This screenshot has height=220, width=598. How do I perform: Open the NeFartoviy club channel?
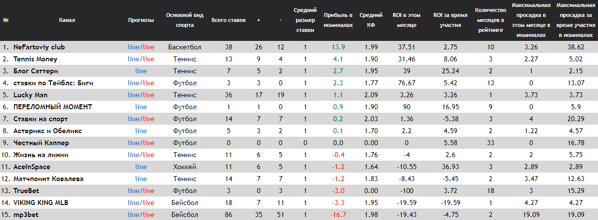click(x=39, y=47)
